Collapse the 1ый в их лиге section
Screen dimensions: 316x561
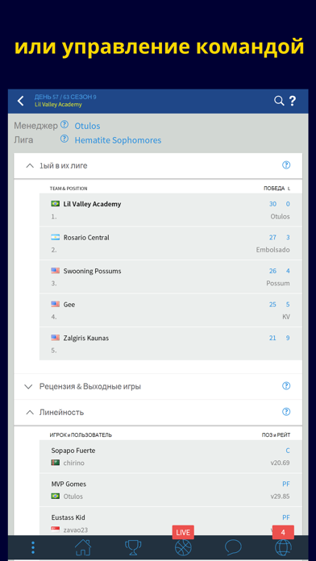(30, 165)
